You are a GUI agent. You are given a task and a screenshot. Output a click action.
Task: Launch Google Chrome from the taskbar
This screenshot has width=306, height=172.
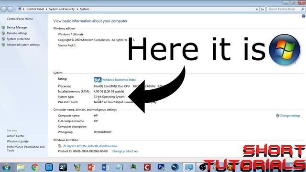click(35, 167)
